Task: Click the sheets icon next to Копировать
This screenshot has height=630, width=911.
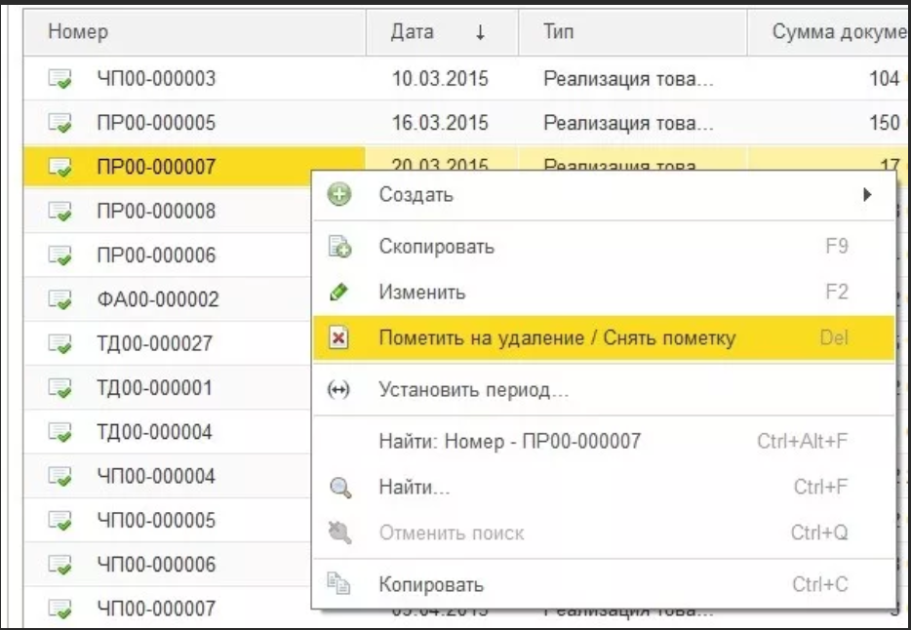Action: tap(338, 583)
